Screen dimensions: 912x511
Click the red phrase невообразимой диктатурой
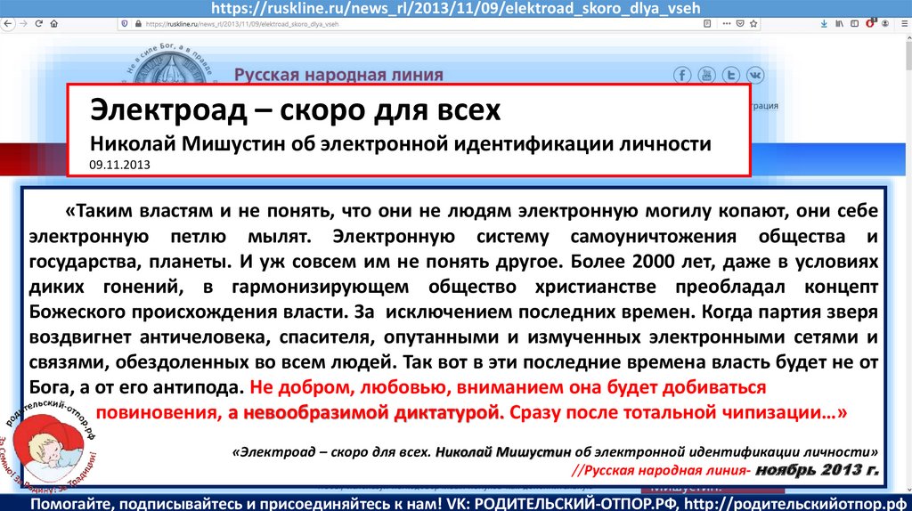tap(371, 413)
